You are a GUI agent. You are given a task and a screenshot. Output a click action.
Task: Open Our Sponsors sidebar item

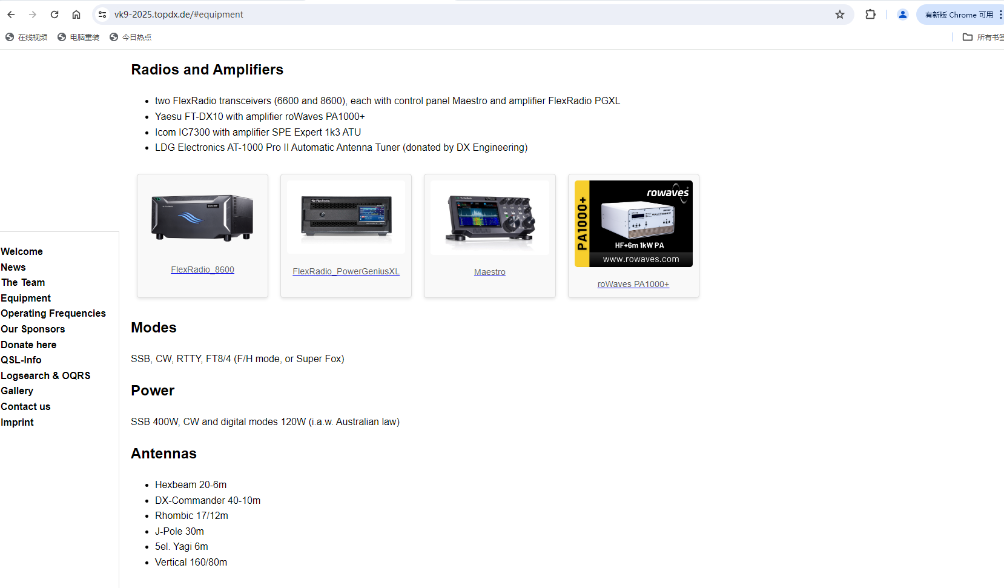tap(33, 329)
